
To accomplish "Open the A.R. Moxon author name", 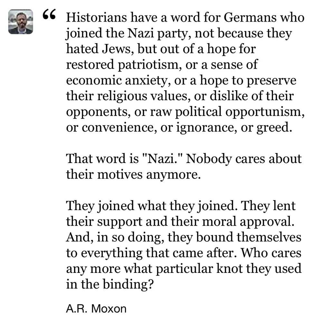I will click(96, 308).
